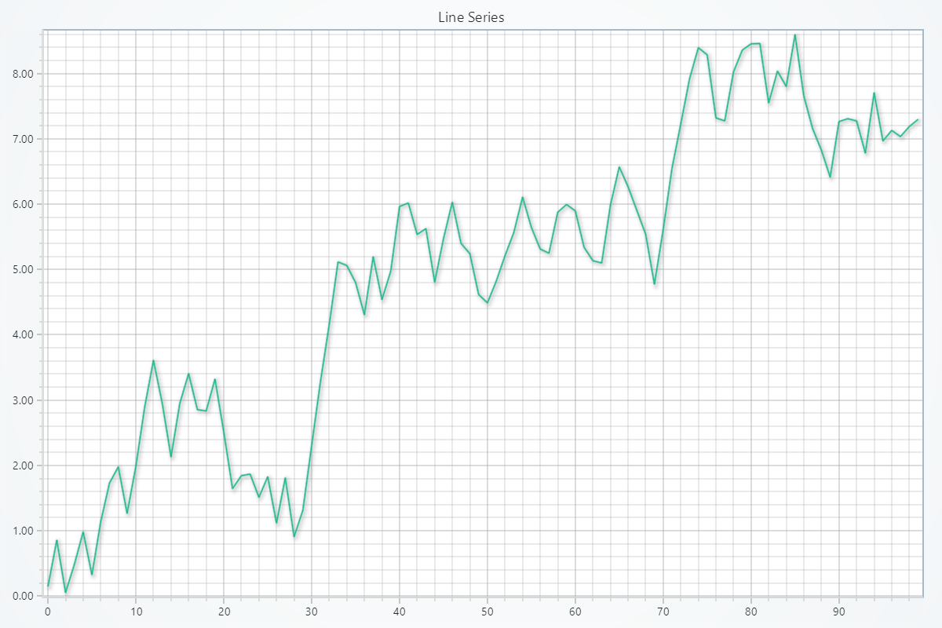Viewport: 942px width, 628px height.
Task: Select the 4.00 y-axis tick label
Action: [x=23, y=334]
